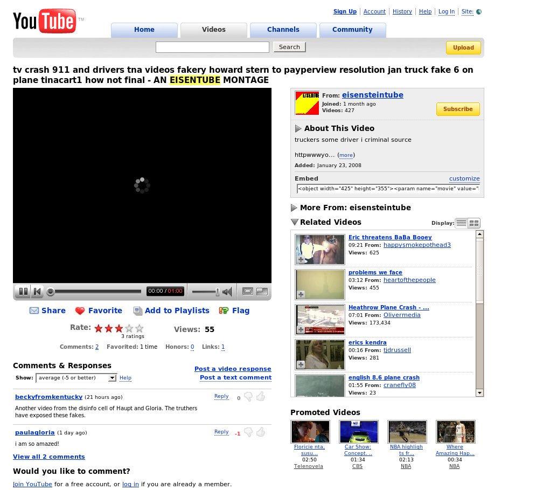The image size is (543, 490).
Task: Subscribe to eisensteintube
Action: tap(458, 109)
